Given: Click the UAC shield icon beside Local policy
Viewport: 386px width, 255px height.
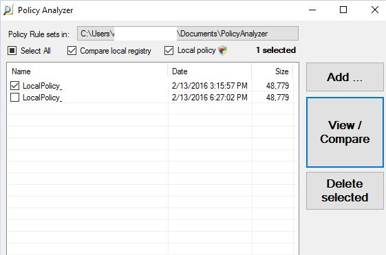Looking at the screenshot, I should (x=222, y=50).
